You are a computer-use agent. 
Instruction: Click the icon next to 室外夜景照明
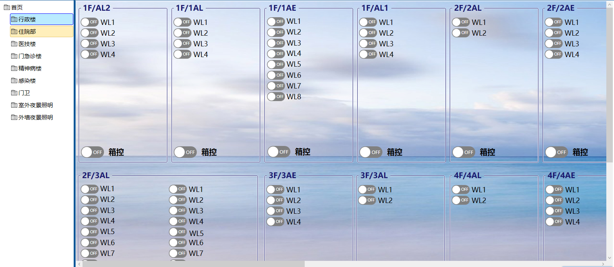14,105
